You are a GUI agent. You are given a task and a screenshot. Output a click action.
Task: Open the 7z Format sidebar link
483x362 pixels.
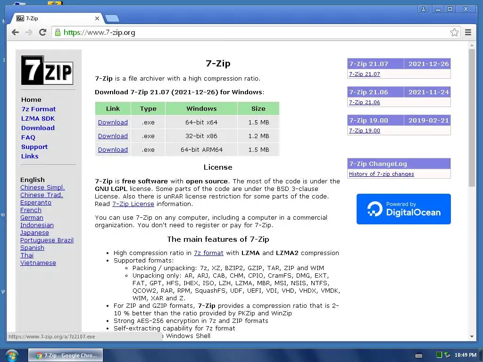pos(39,109)
